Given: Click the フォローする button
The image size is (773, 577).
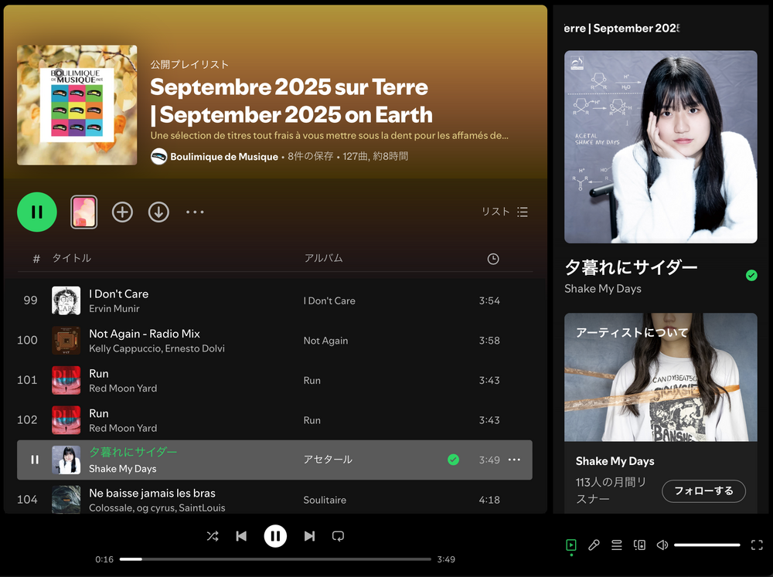Looking at the screenshot, I should click(703, 491).
